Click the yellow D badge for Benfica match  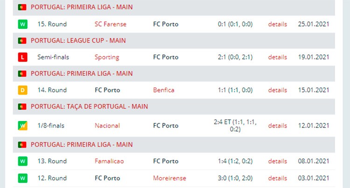[22, 90]
